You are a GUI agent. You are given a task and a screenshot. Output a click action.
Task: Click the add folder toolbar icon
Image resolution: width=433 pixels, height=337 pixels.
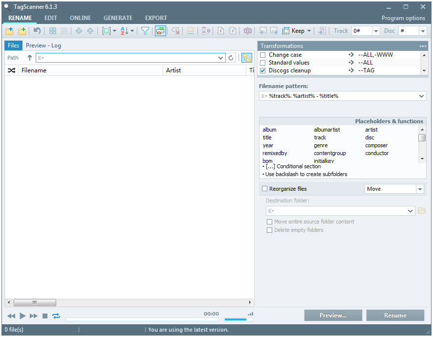tap(22, 31)
